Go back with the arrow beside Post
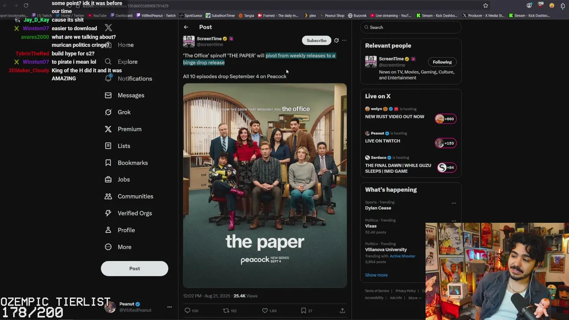This screenshot has width=569, height=320. coord(186,27)
